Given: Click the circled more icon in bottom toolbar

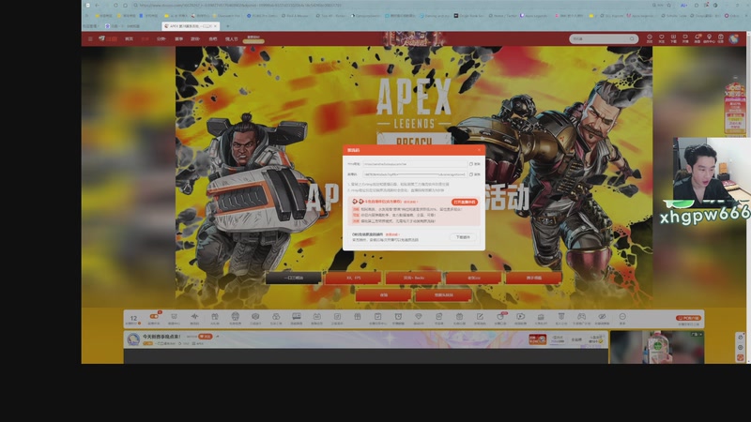Looking at the screenshot, I should click(x=622, y=318).
